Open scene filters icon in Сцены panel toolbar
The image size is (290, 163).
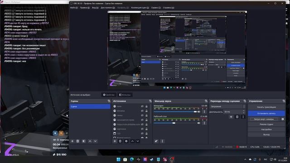tap(84, 141)
